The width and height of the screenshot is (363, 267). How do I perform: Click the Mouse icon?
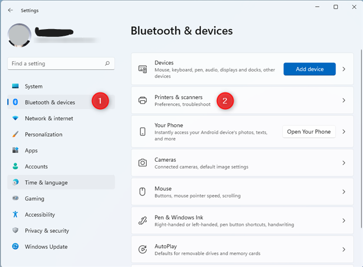click(143, 191)
